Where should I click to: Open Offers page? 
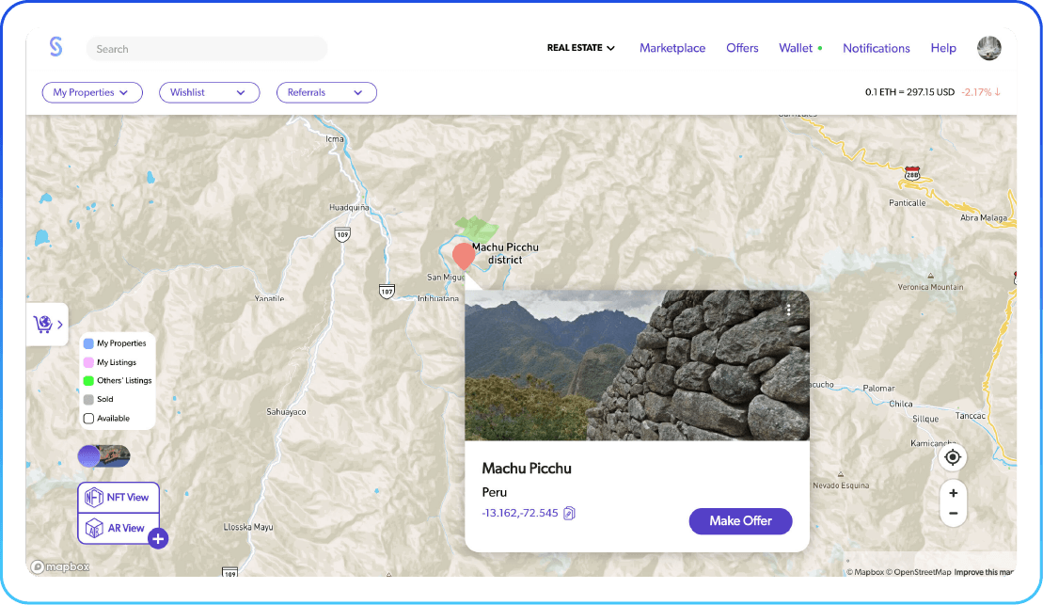point(742,48)
